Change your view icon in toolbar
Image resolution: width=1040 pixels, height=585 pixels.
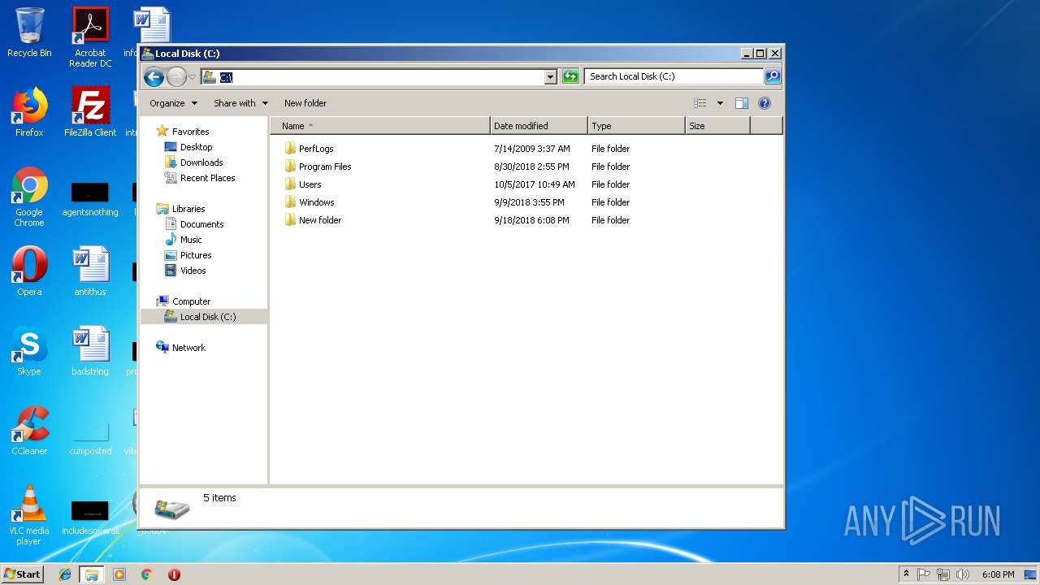[700, 103]
